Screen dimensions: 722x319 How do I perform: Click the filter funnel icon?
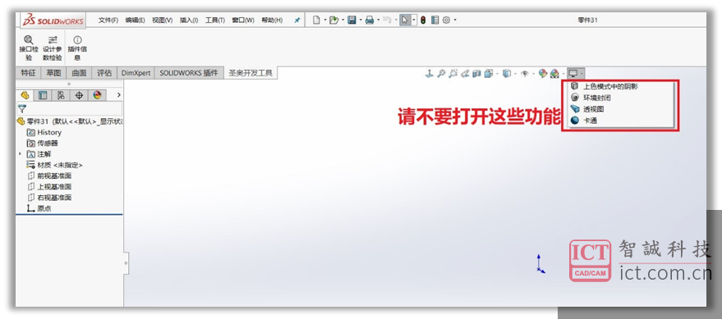[x=22, y=109]
